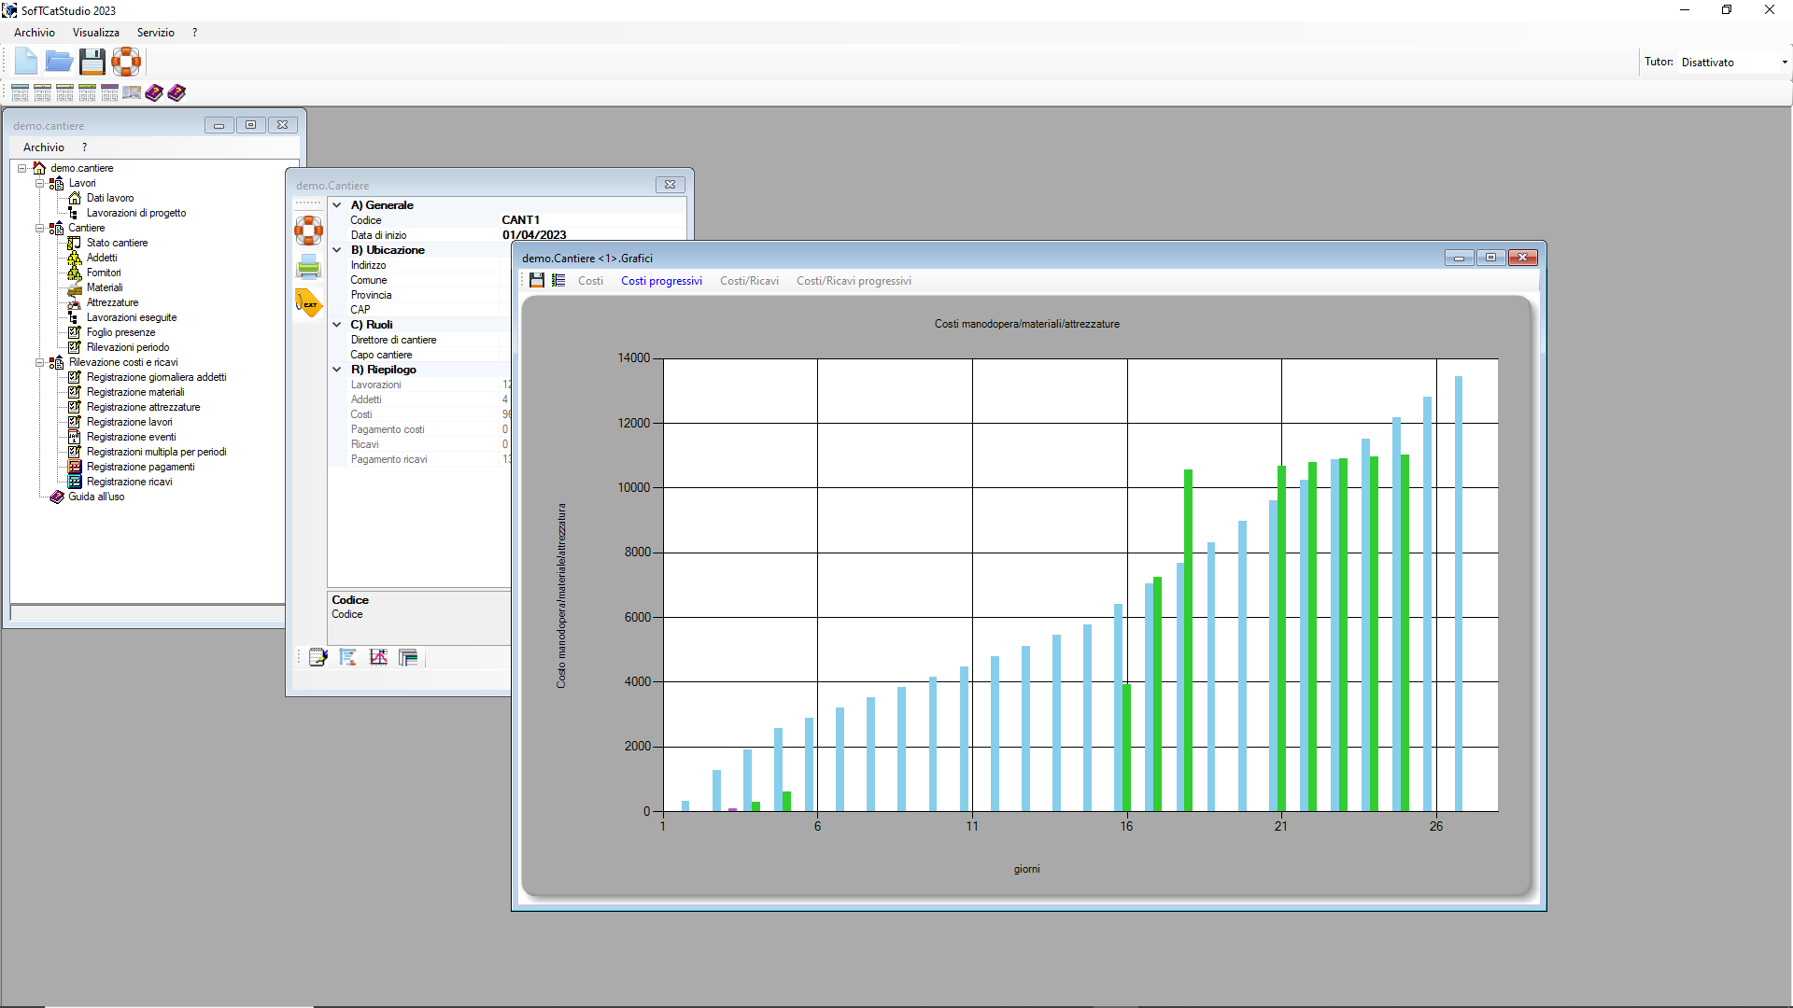This screenshot has width=1793, height=1008.
Task: Click the first purple help book icon
Action: point(154,92)
